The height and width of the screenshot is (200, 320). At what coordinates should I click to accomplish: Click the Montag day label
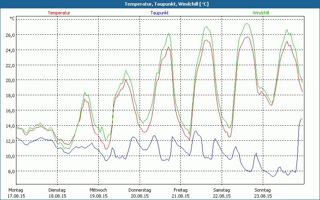click(x=16, y=190)
